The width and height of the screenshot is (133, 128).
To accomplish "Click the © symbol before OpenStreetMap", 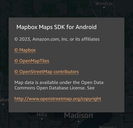I will pyautogui.click(x=16, y=72).
